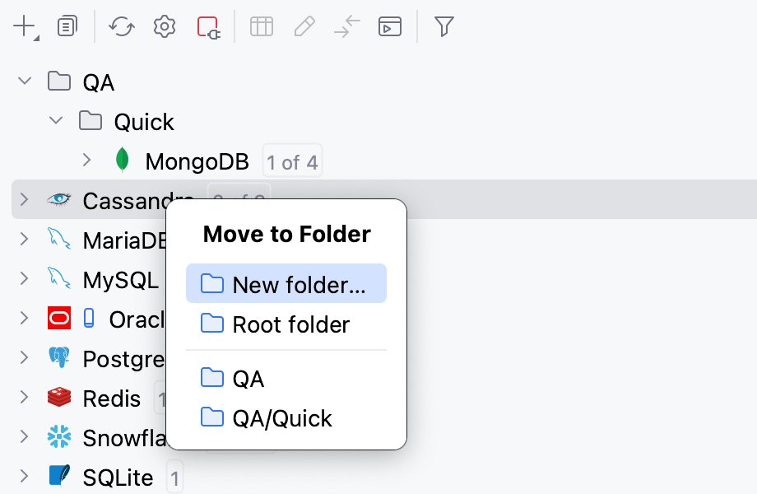Click the new data source plus icon
This screenshot has height=494, width=757.
(22, 26)
